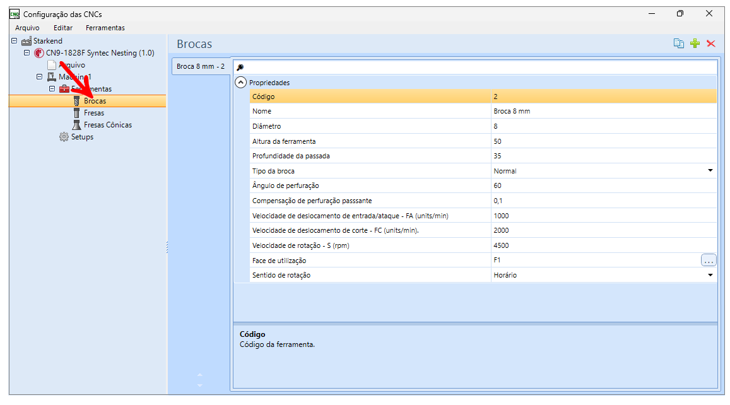Select Setups in the tree

pyautogui.click(x=83, y=137)
